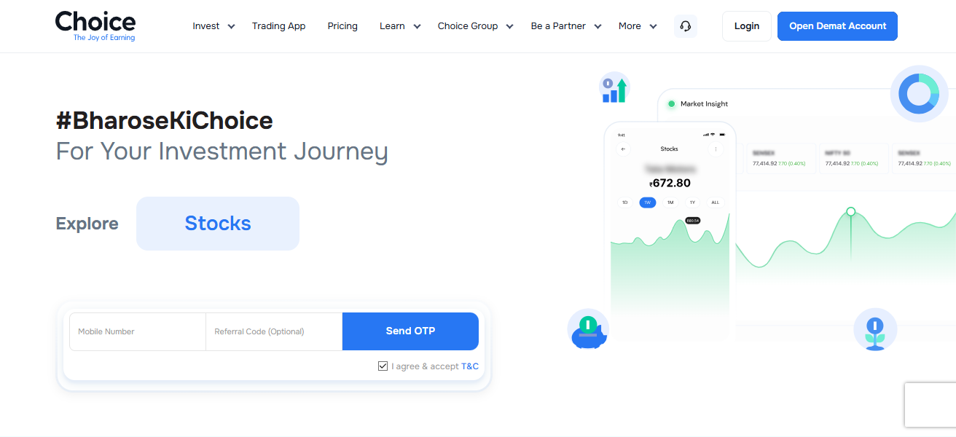Click the green Market Insight status dot
Image resolution: width=956 pixels, height=437 pixels.
tap(671, 104)
